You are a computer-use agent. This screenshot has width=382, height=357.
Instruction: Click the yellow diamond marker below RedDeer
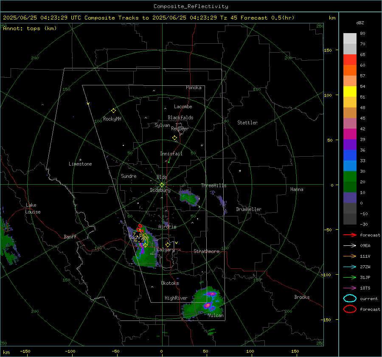pyautogui.click(x=175, y=138)
